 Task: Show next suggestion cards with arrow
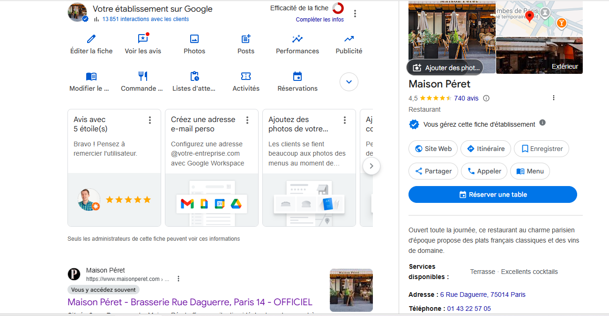click(371, 165)
